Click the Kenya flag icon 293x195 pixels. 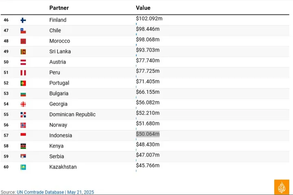(x=23, y=146)
